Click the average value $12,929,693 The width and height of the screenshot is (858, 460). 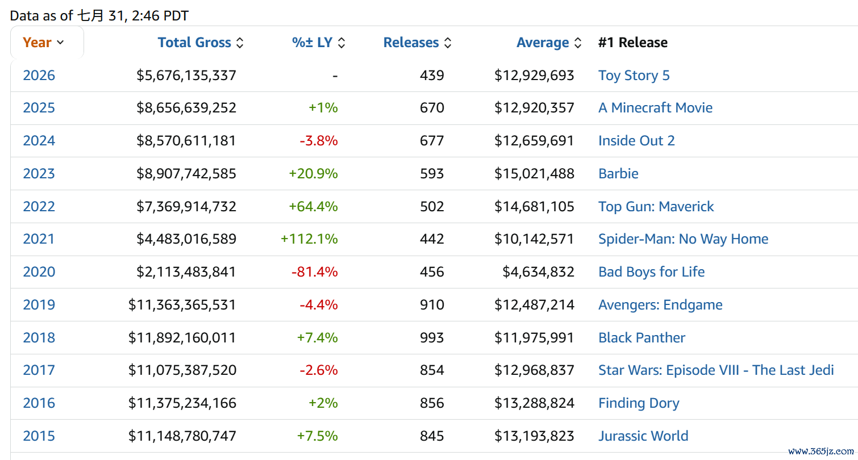(535, 76)
